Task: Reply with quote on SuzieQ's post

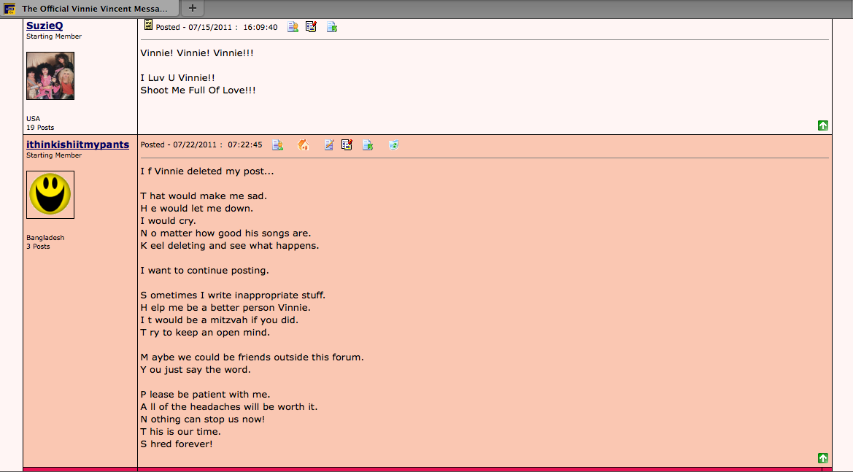Action: pos(312,27)
